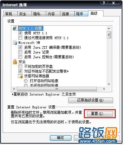Click the 仿冒网站筛选器 warning icon
The width and height of the screenshot is (124, 145).
coord(20,76)
